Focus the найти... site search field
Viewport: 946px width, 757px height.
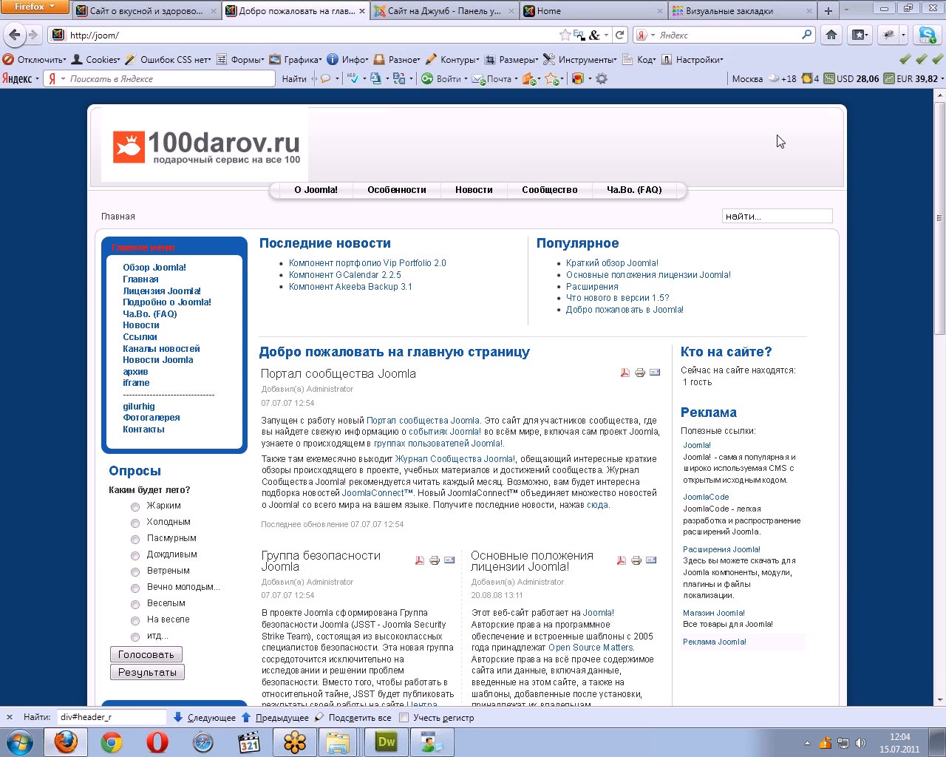(777, 216)
